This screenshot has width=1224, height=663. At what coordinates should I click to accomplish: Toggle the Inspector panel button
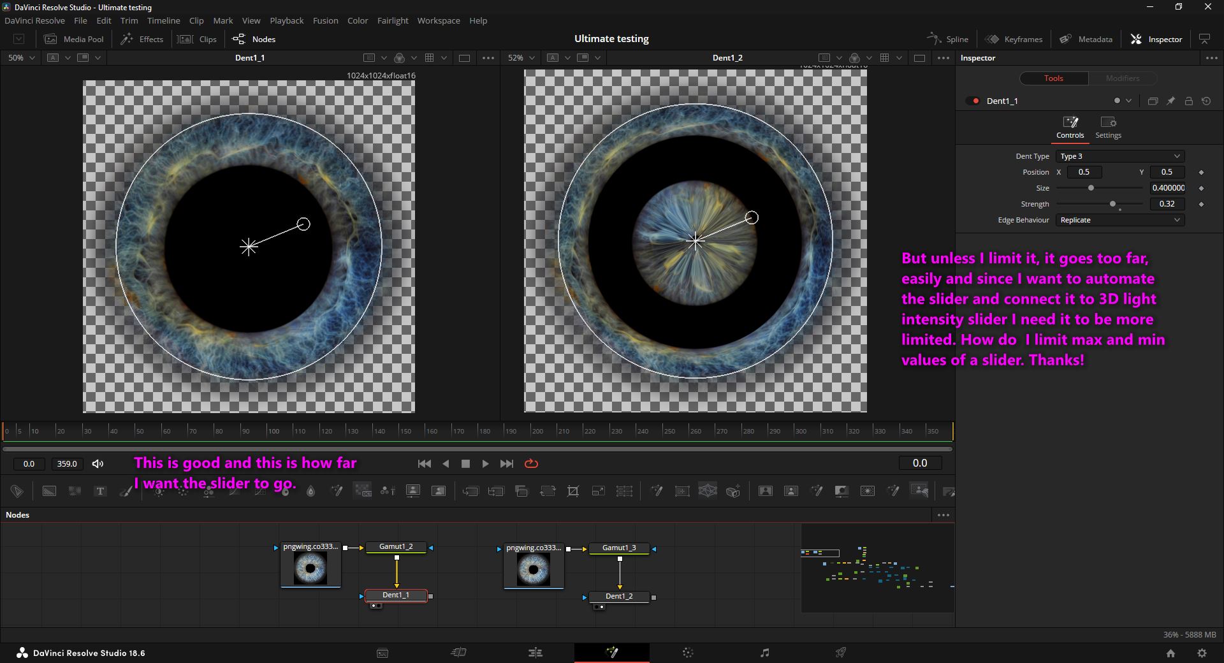pos(1156,39)
